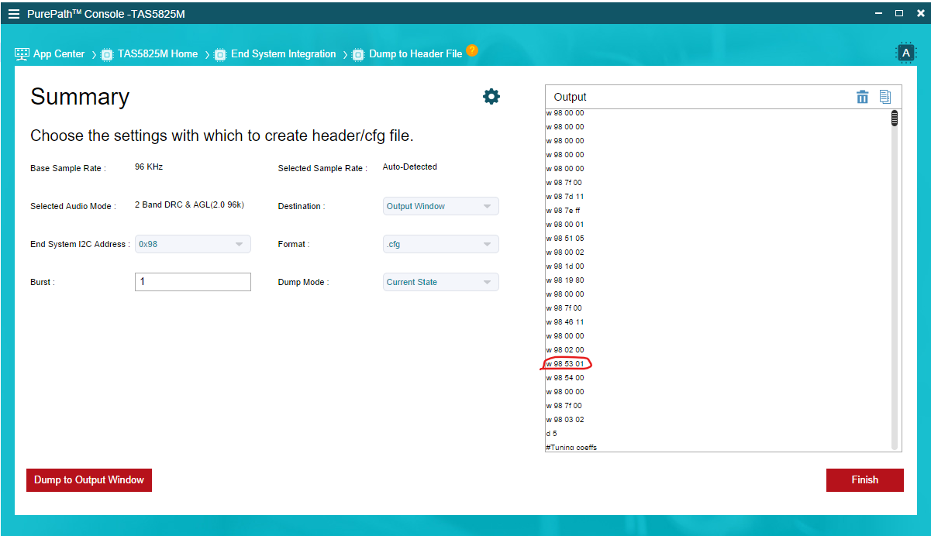Click '2 Band DRC & AGL(2.0 96k)' text
This screenshot has width=931, height=536.
click(190, 205)
